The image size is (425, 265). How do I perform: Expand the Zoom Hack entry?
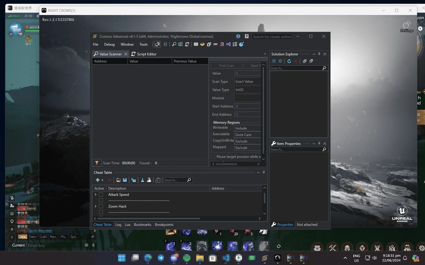[95, 206]
